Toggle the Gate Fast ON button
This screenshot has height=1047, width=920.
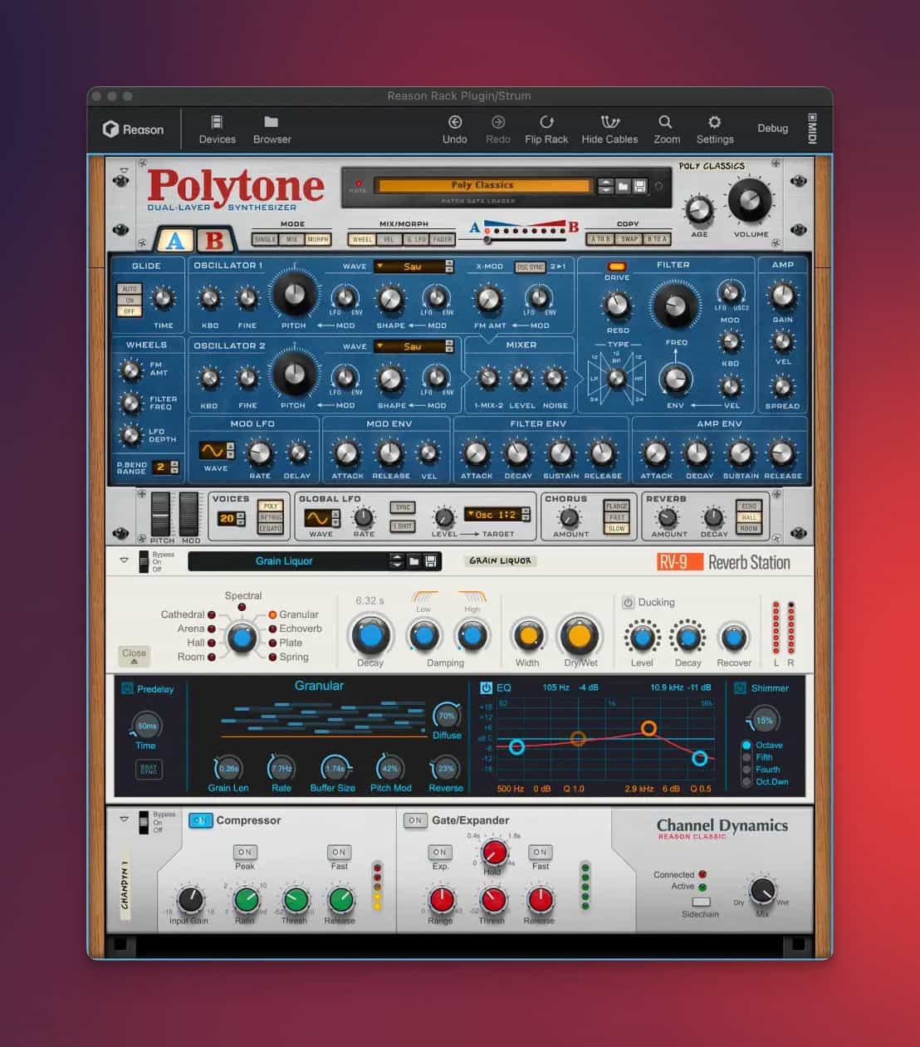coord(540,852)
